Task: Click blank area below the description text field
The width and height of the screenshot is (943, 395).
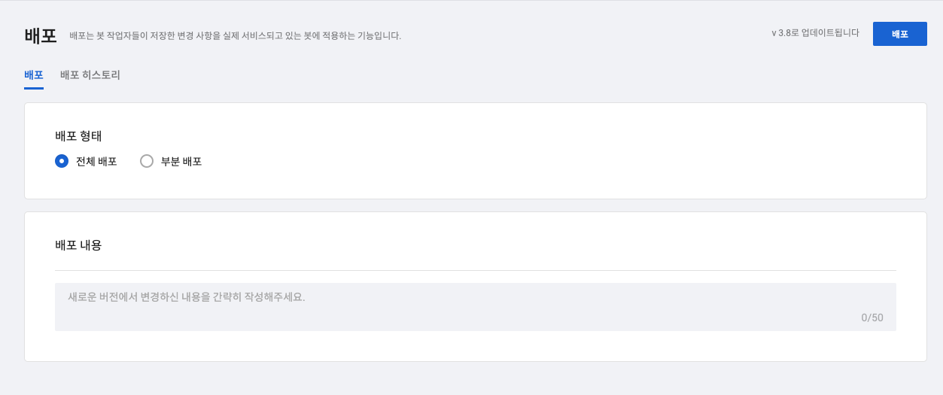Action: tap(475, 346)
